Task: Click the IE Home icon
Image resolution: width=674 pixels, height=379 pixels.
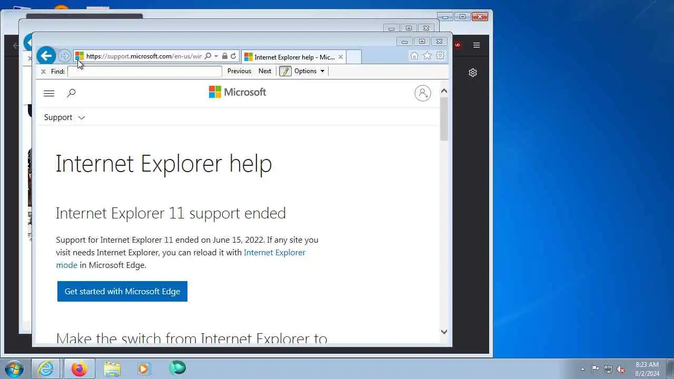Action: tap(414, 56)
